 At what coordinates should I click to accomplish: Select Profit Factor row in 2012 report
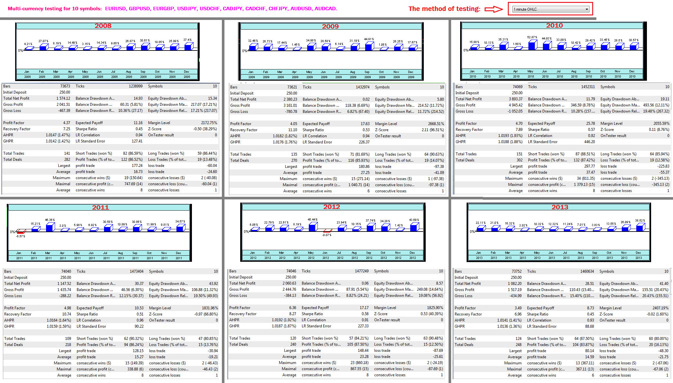(x=240, y=308)
